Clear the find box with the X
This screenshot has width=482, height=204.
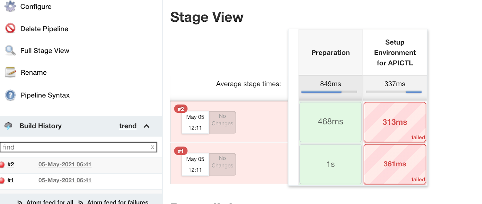pos(153,147)
